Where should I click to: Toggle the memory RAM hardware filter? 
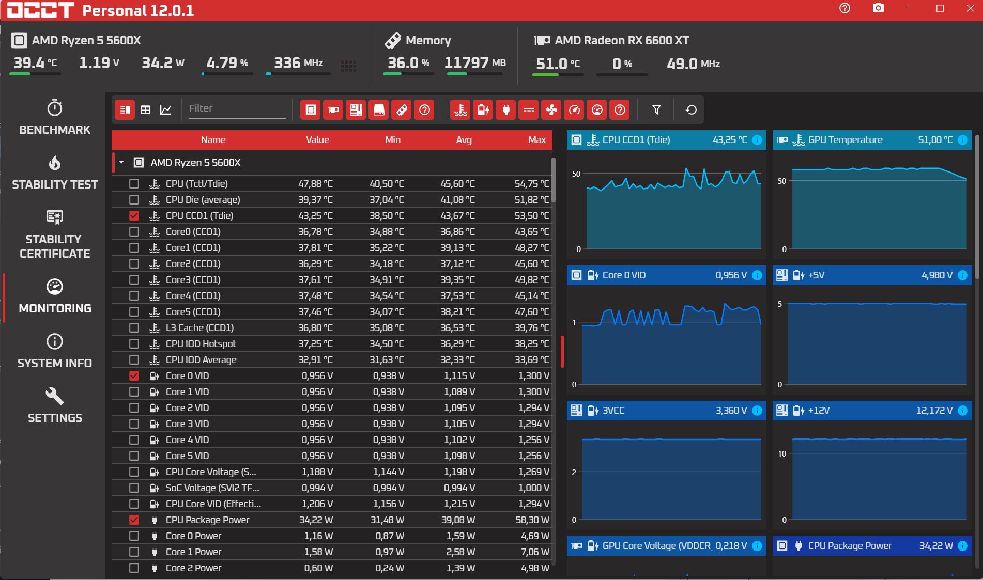(x=402, y=109)
